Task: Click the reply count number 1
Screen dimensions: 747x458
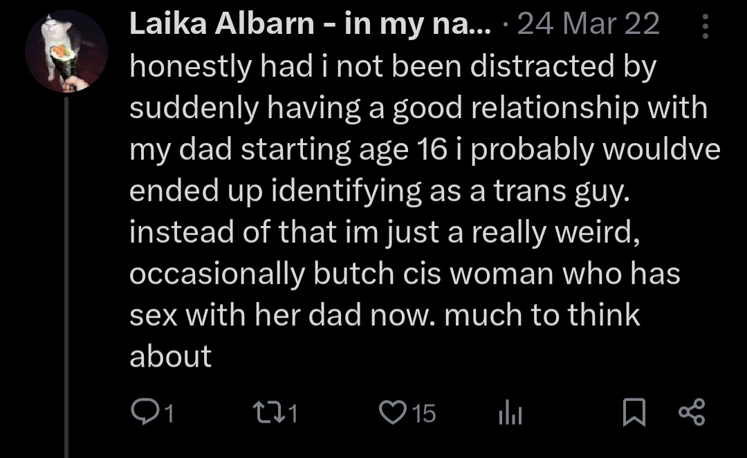Action: click(x=169, y=413)
